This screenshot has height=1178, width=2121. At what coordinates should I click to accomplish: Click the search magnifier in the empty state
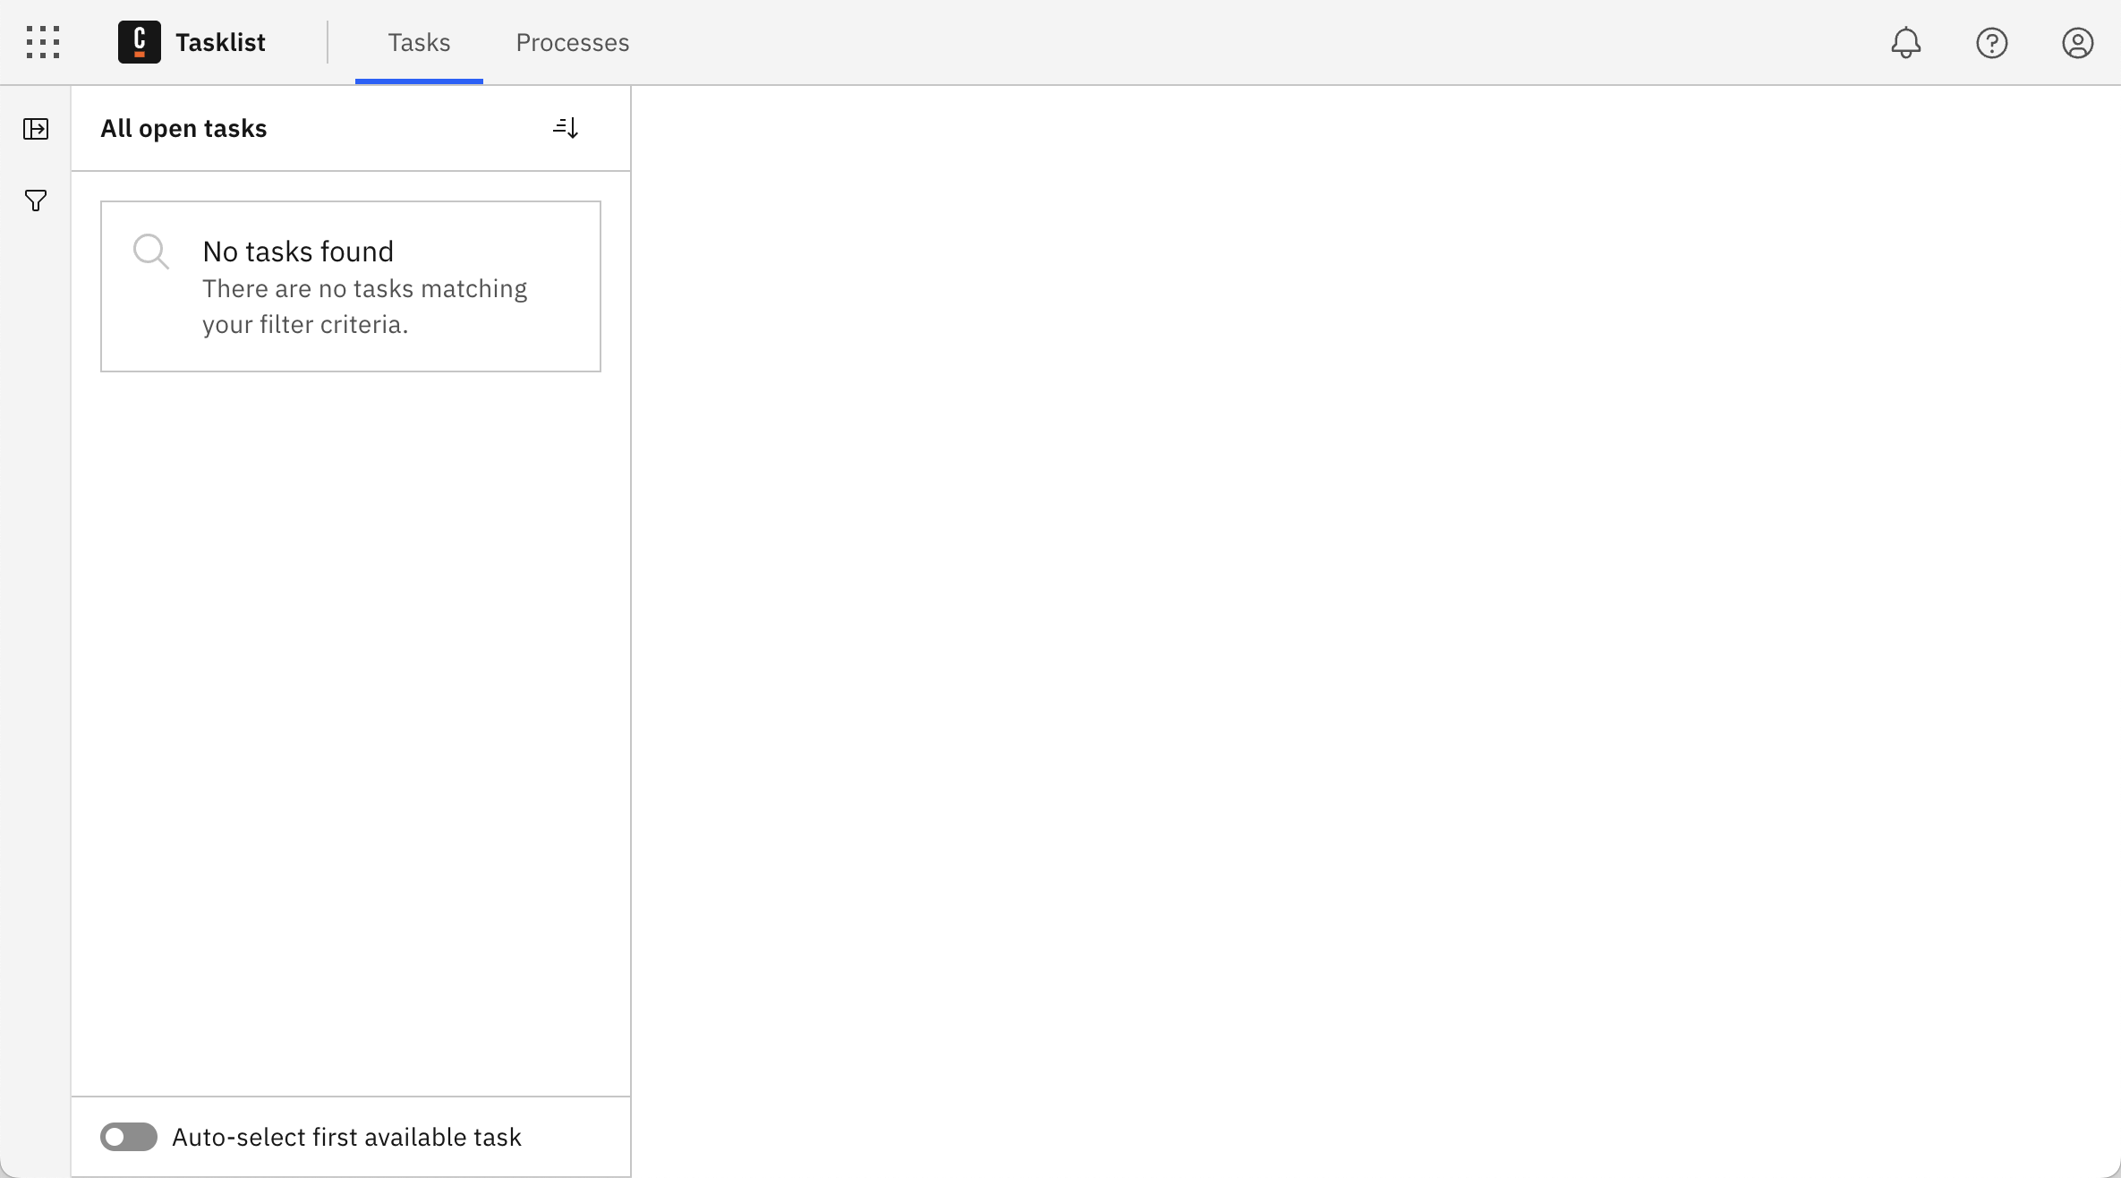point(151,252)
